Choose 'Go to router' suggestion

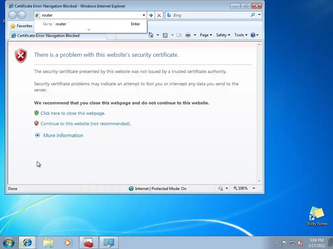(x=90, y=24)
